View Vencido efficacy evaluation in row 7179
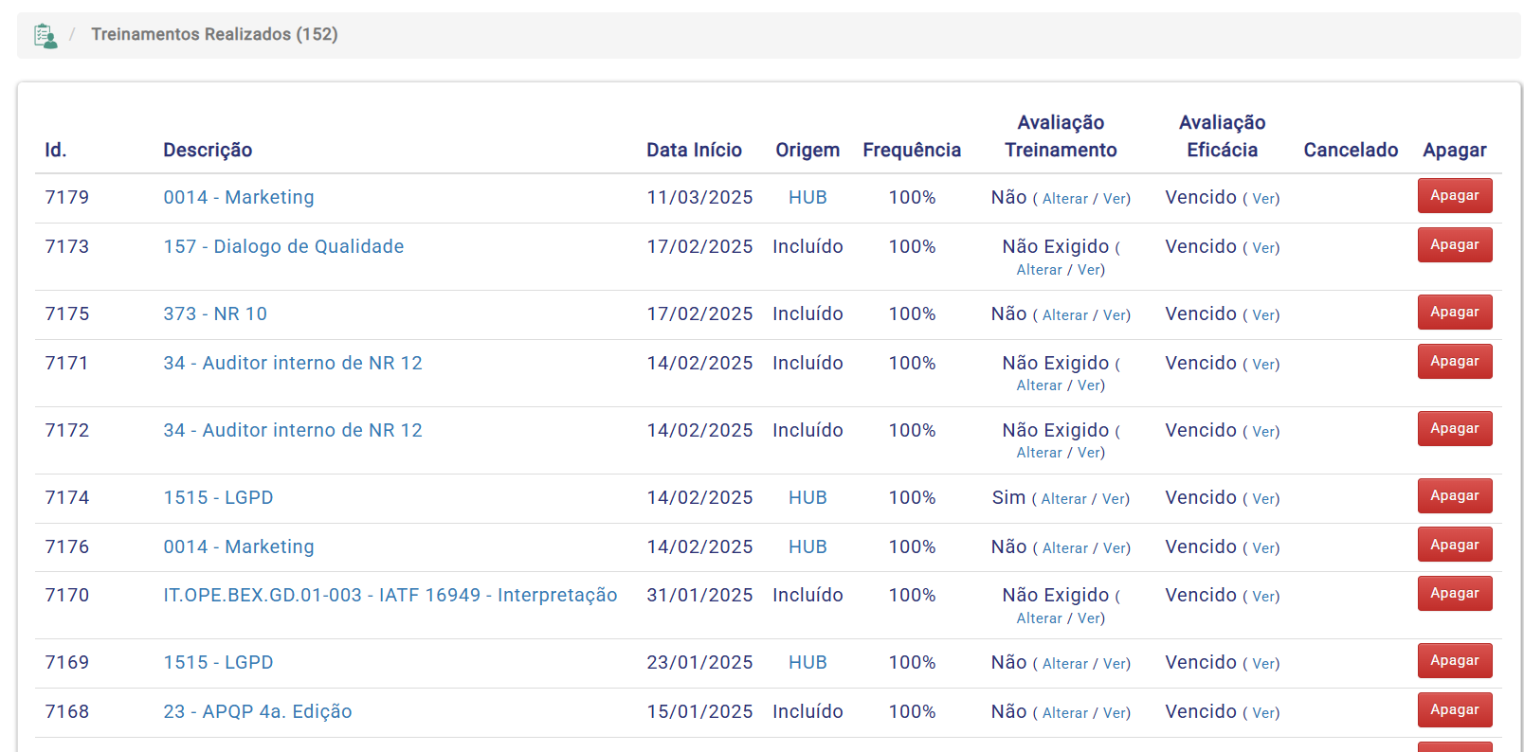Image resolution: width=1524 pixels, height=752 pixels. [x=1264, y=199]
